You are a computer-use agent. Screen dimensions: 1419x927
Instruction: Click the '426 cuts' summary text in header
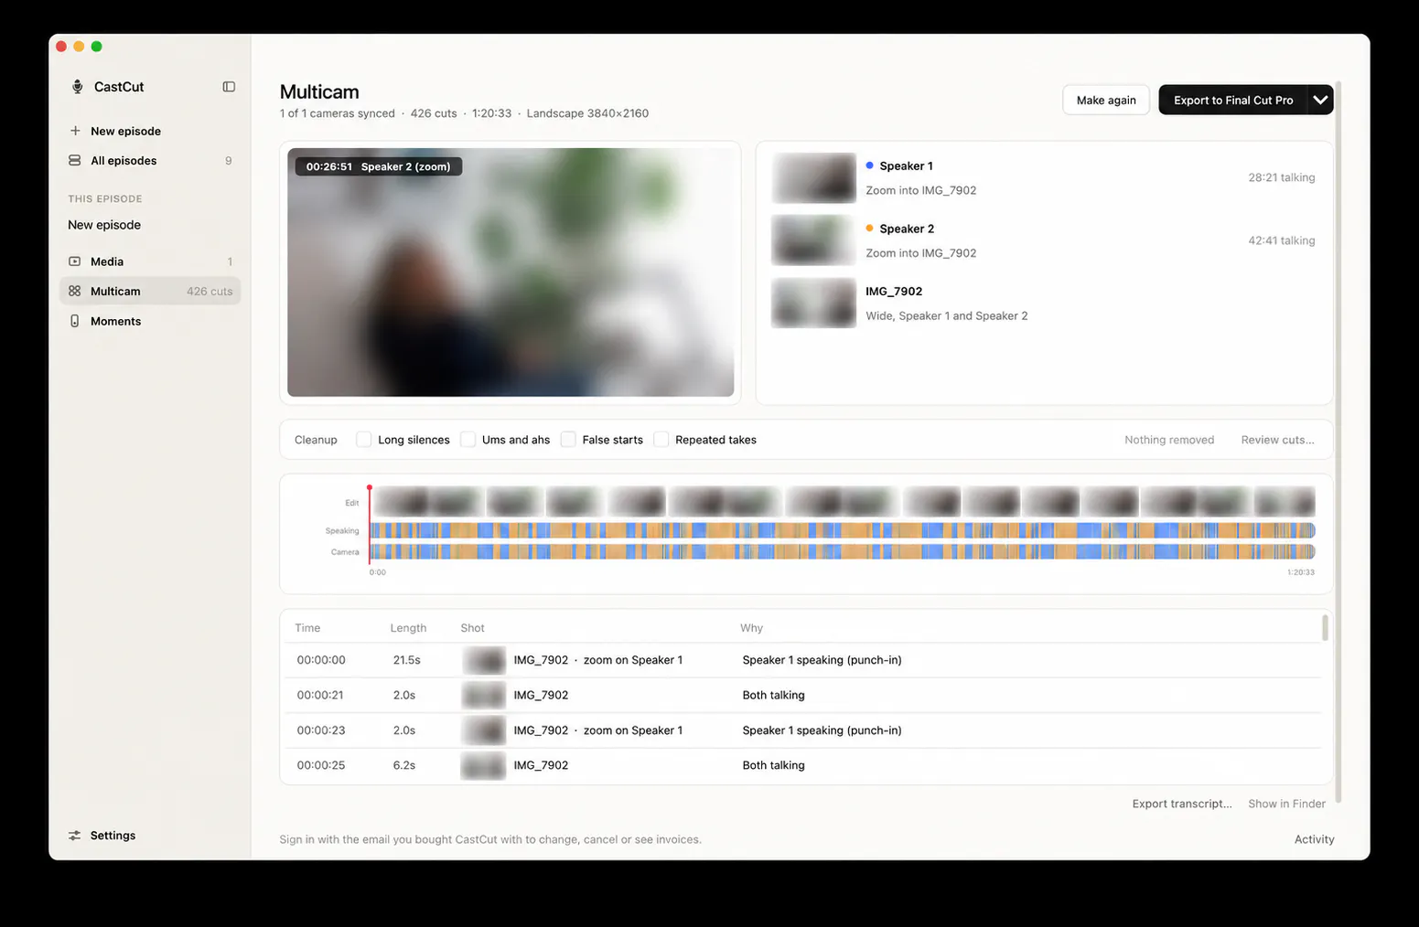tap(434, 113)
